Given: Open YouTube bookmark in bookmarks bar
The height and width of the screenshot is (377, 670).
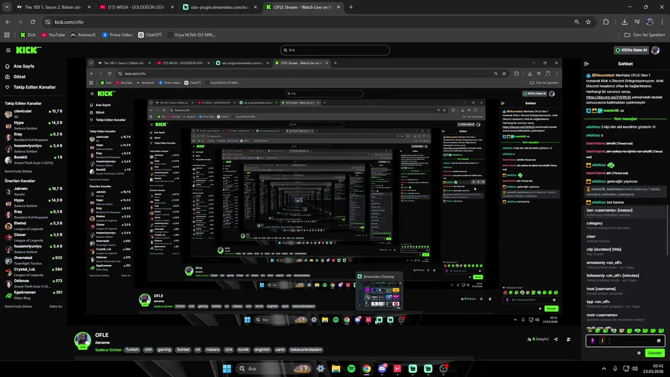Looking at the screenshot, I should click(53, 35).
